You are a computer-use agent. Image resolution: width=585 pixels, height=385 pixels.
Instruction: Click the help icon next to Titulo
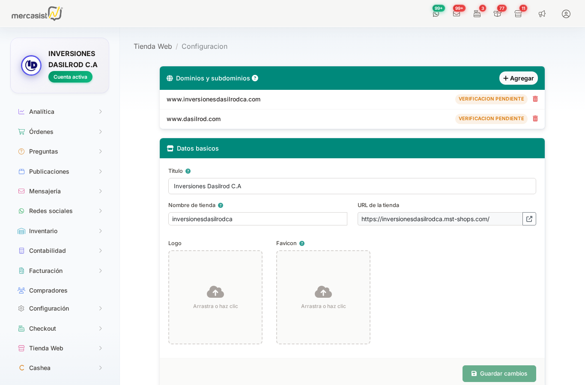coord(188,171)
